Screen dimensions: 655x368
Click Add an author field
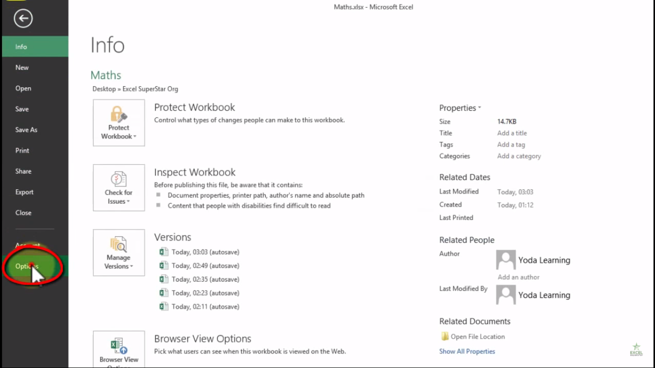[x=518, y=277]
